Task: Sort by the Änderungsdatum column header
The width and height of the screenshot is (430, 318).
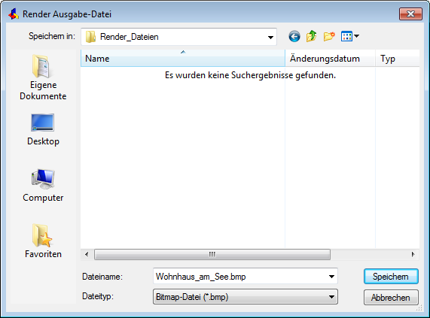Action: coord(330,59)
